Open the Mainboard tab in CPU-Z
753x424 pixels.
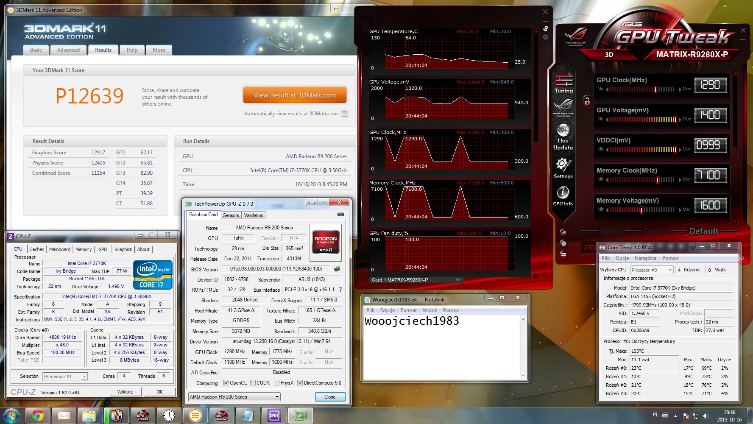(x=60, y=249)
